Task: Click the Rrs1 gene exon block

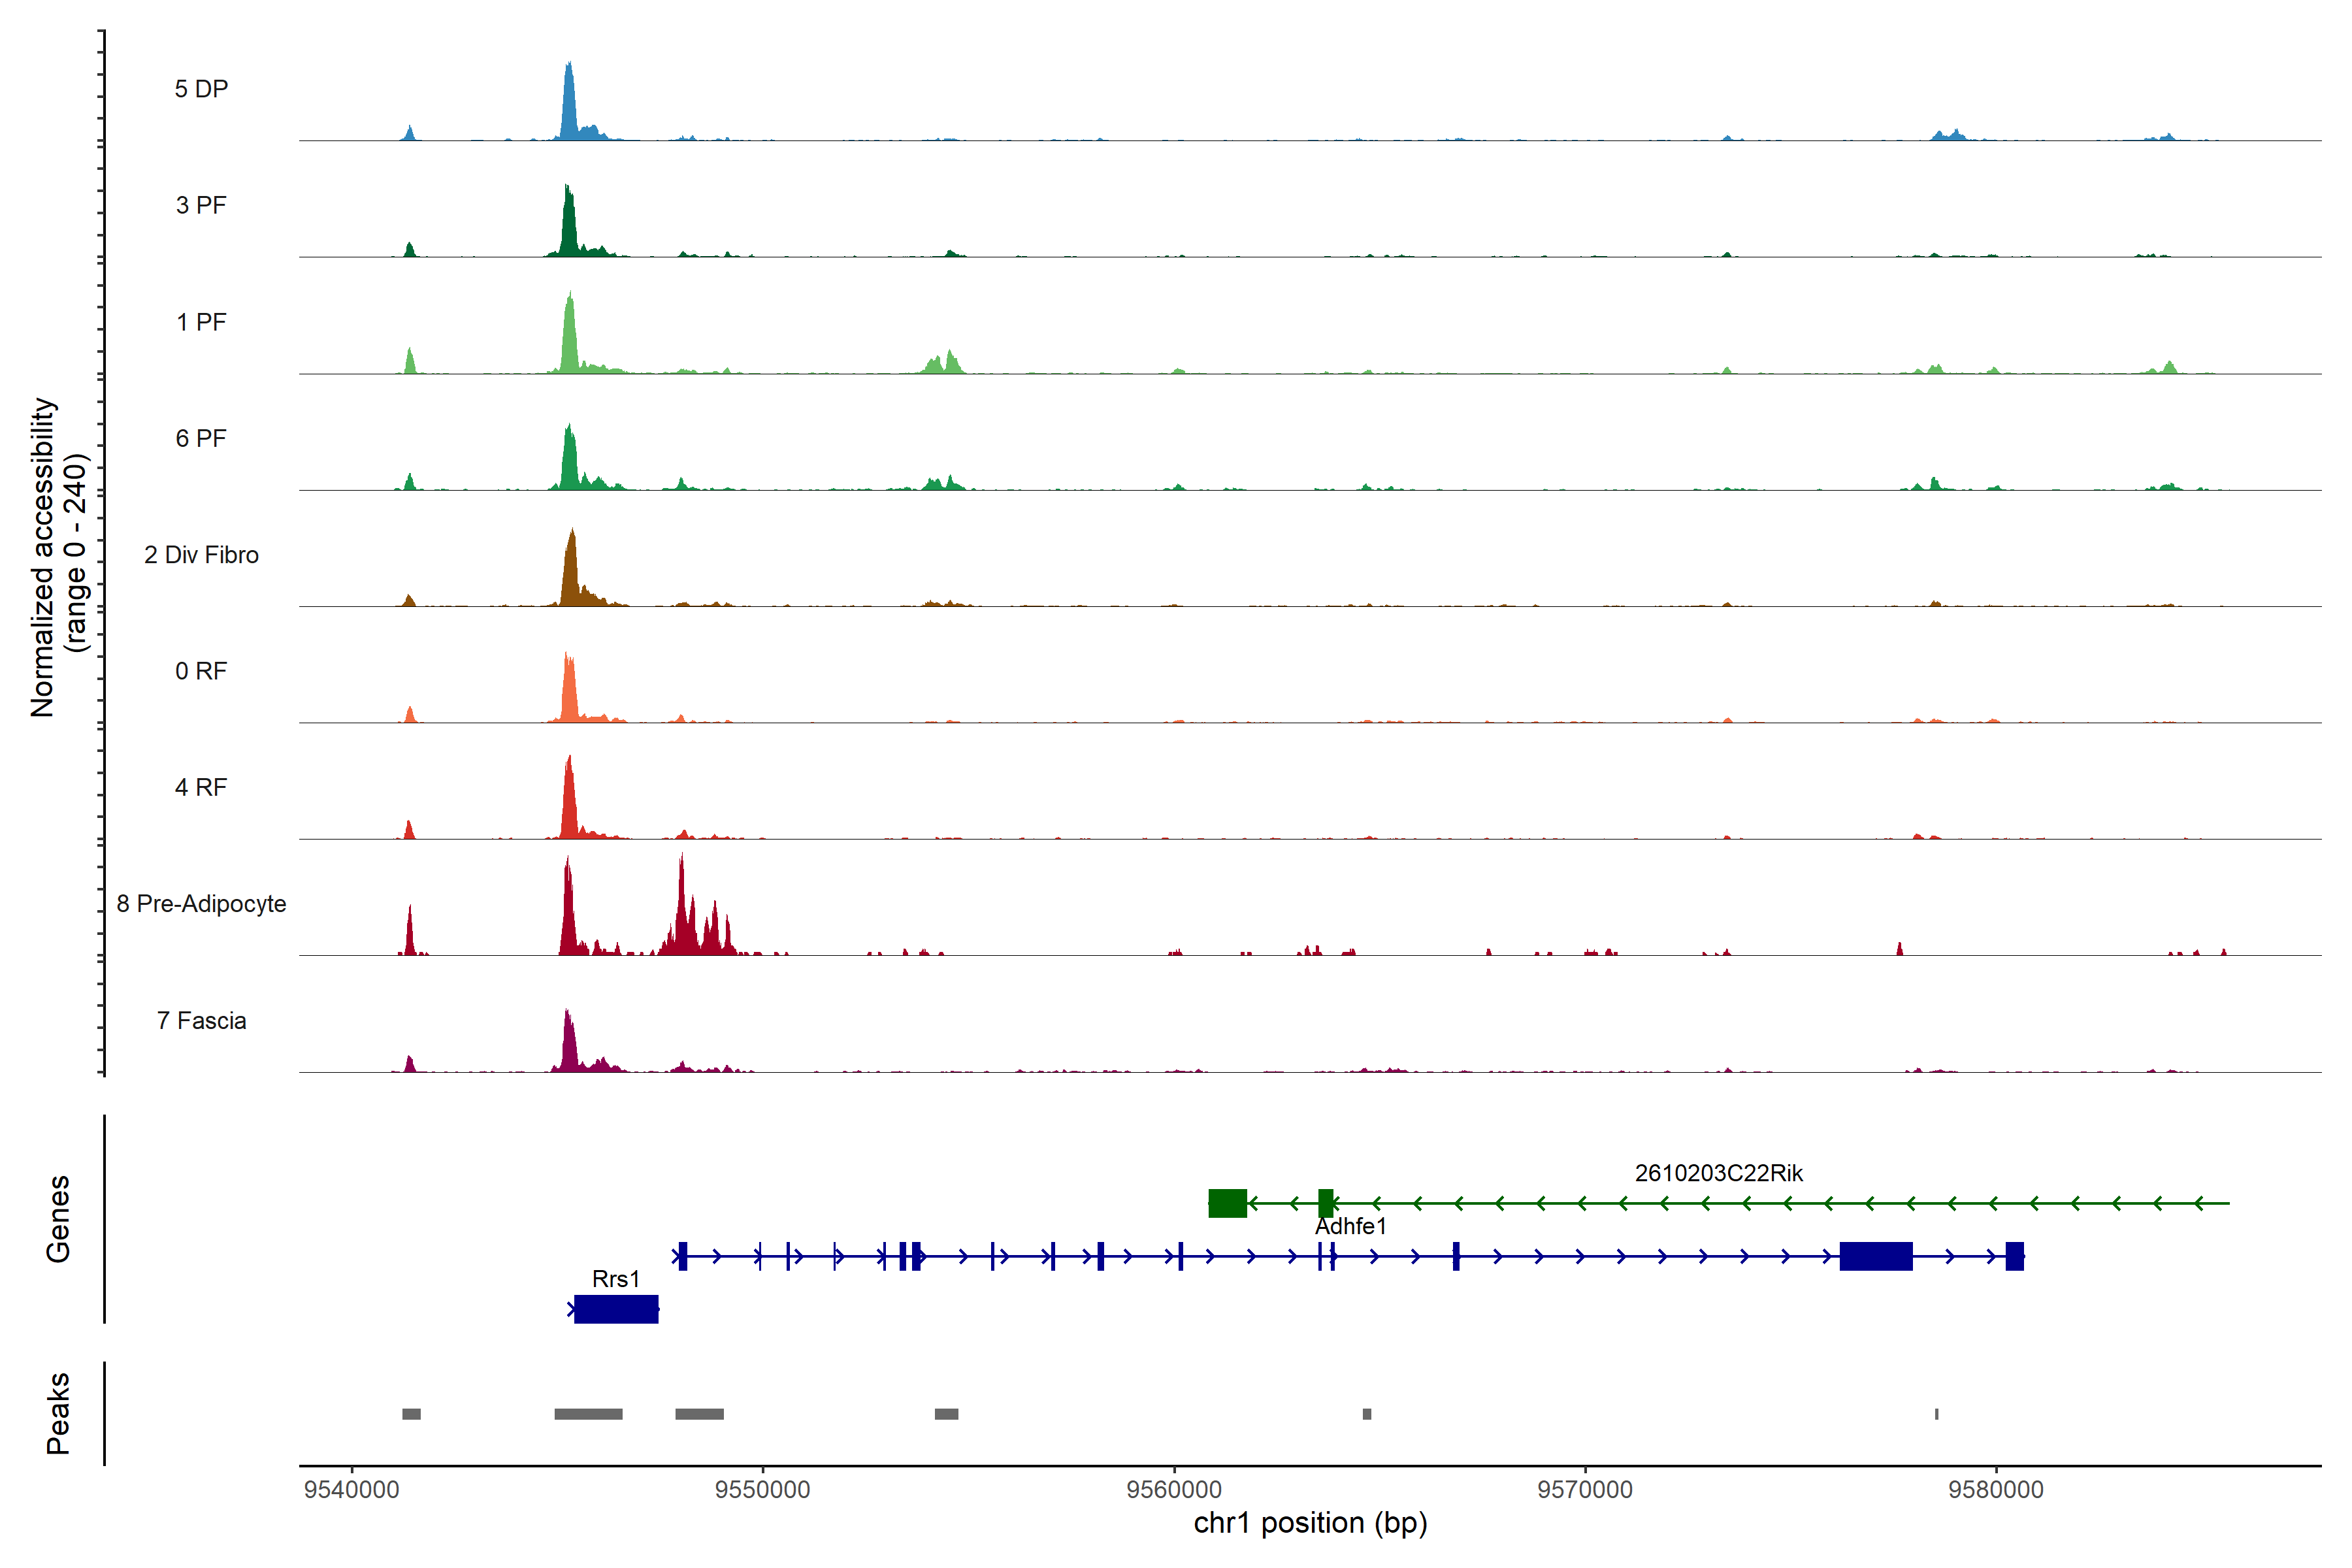Action: tap(616, 1309)
